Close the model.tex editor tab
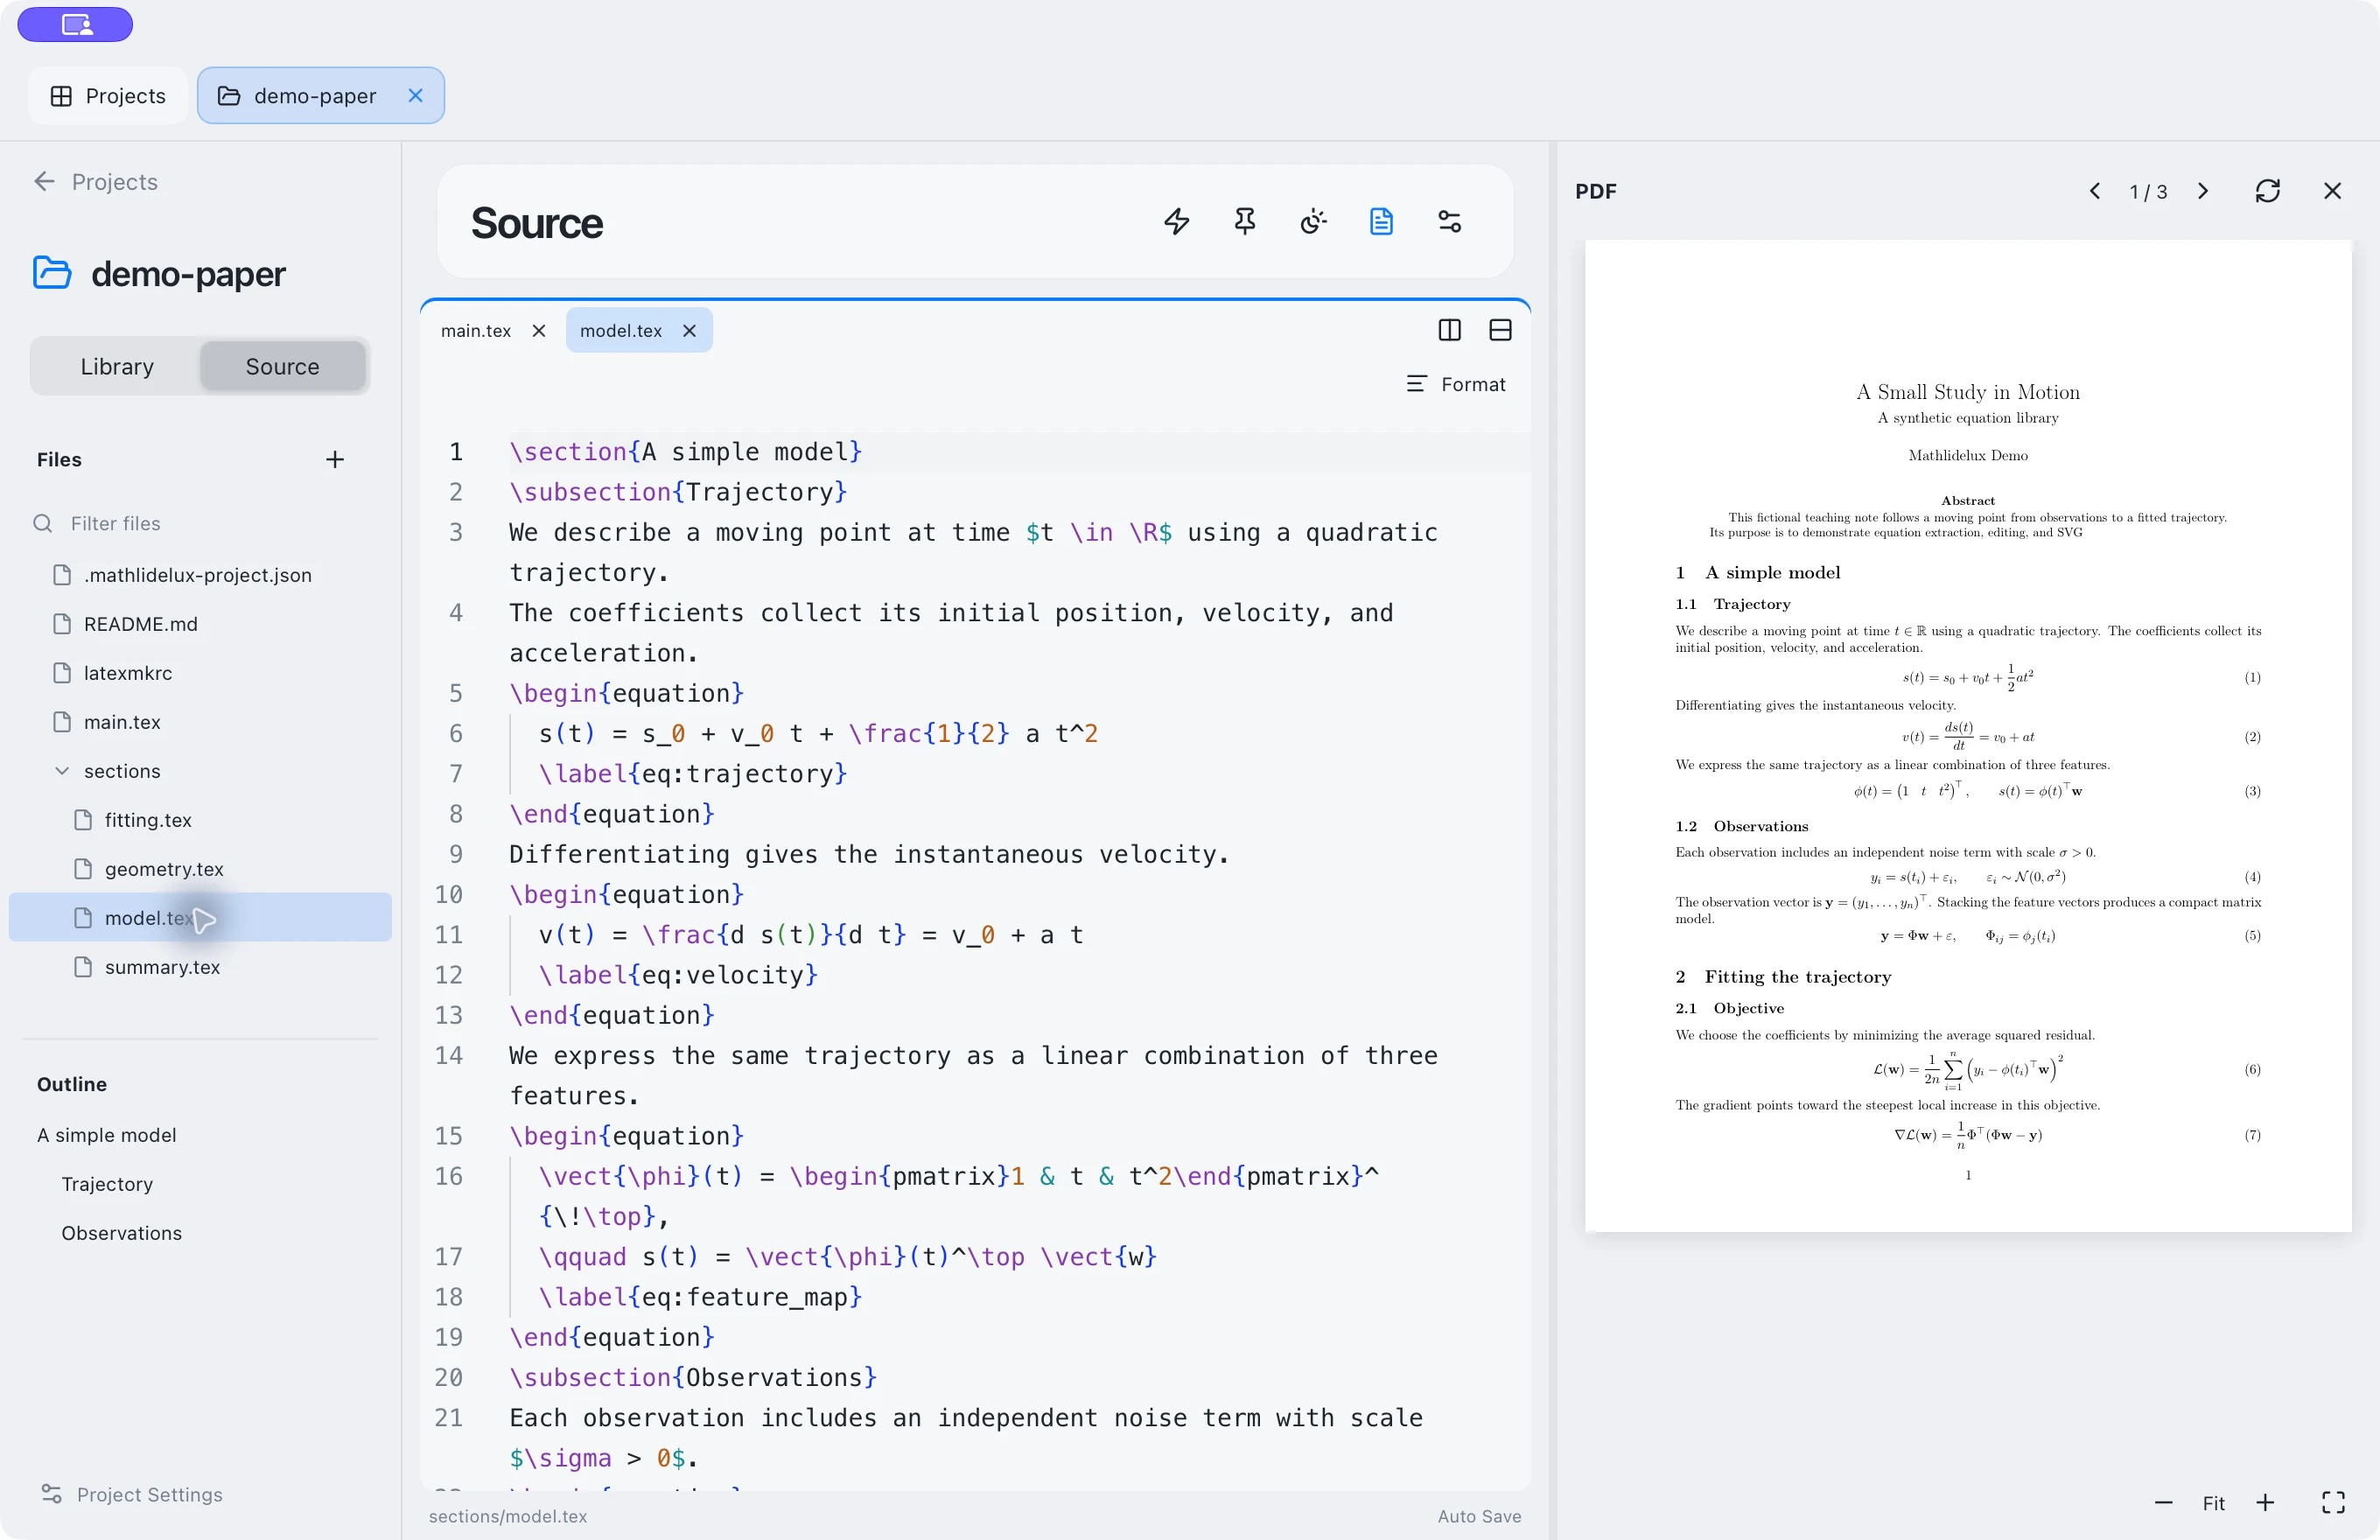The image size is (2380, 1540). 689,331
